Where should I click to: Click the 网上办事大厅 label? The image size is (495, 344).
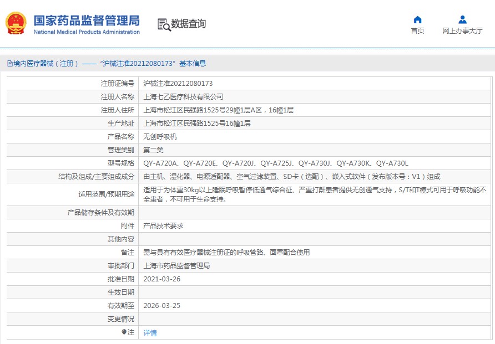coord(462,30)
